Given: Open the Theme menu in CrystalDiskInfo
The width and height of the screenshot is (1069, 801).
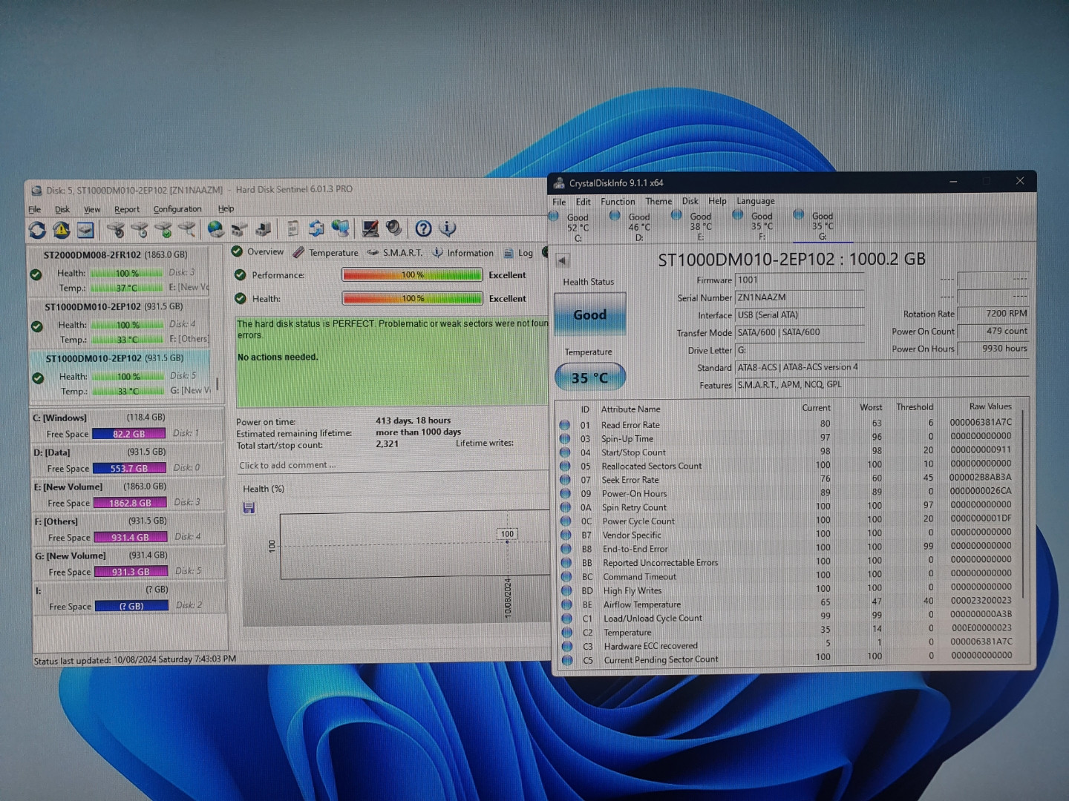Looking at the screenshot, I should (658, 201).
